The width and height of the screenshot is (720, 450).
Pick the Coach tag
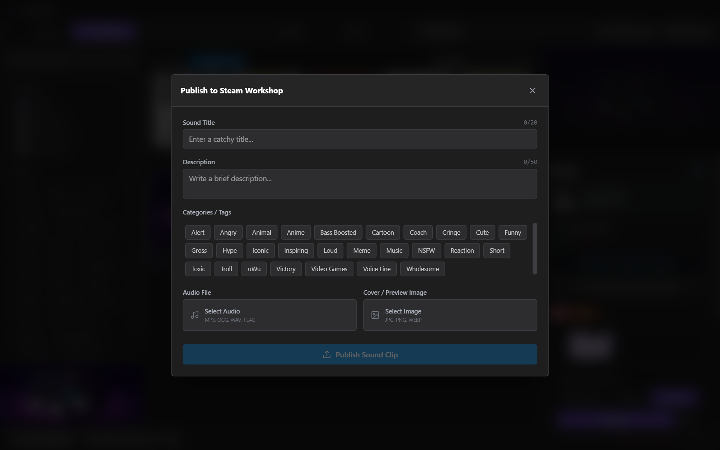click(x=418, y=232)
